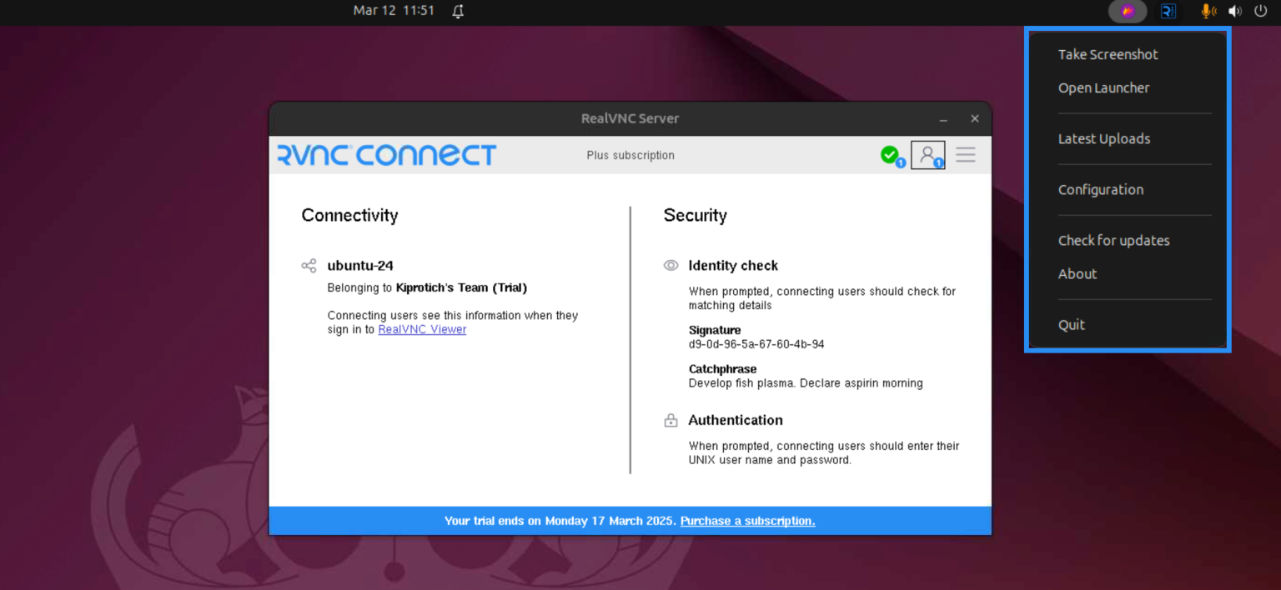The width and height of the screenshot is (1281, 590).
Task: Click the flame icon in the top bar
Action: [x=1128, y=11]
